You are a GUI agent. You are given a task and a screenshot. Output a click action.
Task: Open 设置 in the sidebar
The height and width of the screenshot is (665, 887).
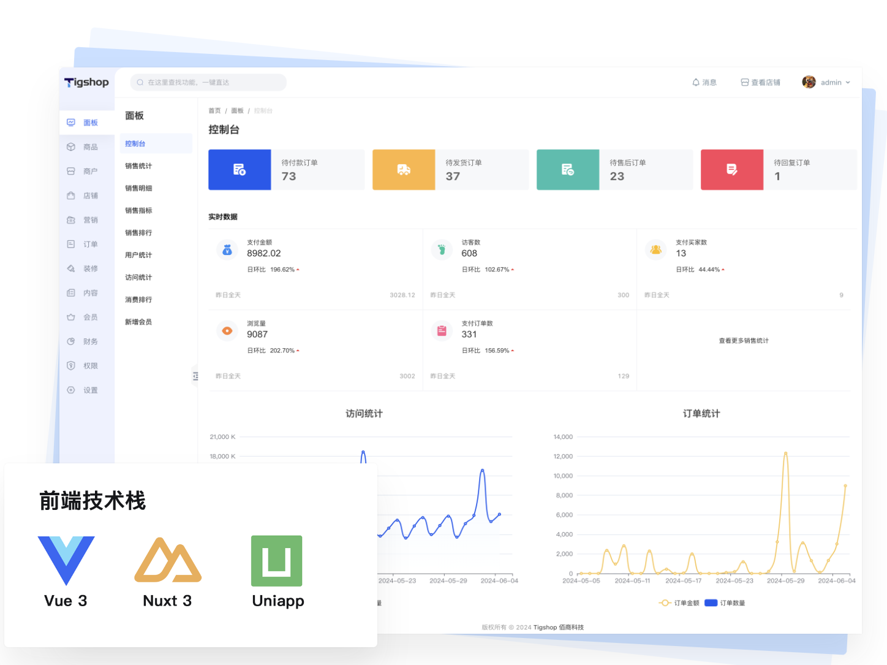pos(86,390)
